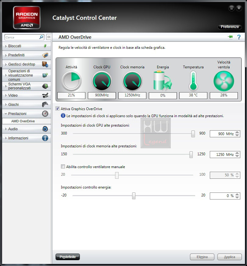This screenshot has height=266, width=247.
Task: Click the Prestazioni gauge icon
Action: pos(45,113)
